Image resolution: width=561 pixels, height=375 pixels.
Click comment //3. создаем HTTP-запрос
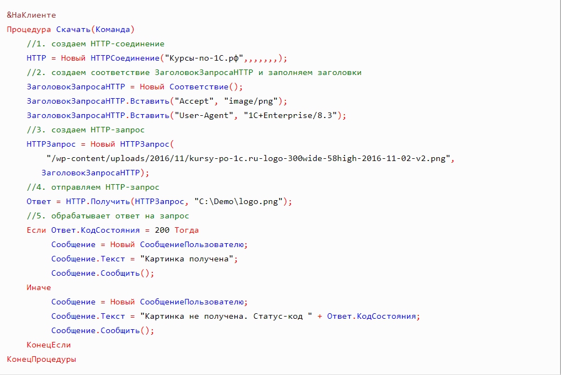86,130
